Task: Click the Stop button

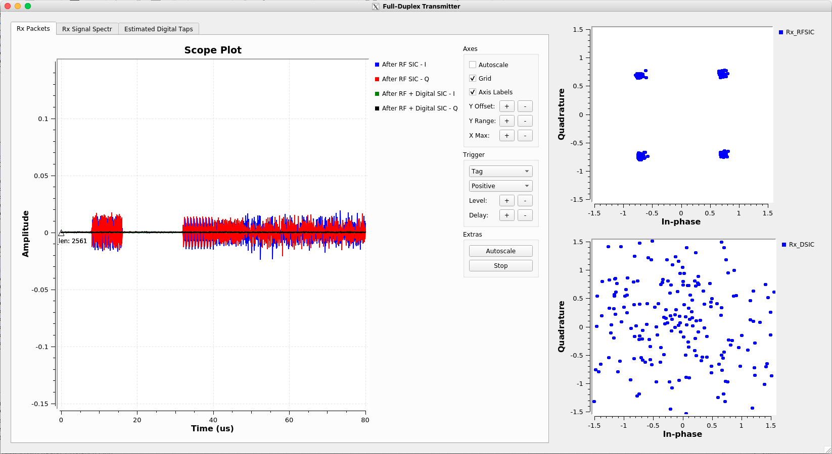Action: (500, 266)
